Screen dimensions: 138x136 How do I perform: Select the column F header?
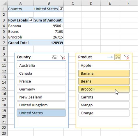pos(128,3)
